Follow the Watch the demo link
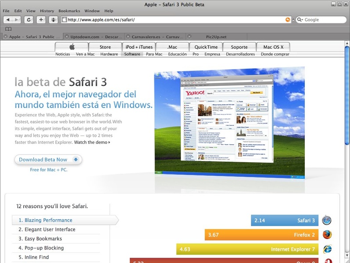350x263 pixels. tap(92, 142)
